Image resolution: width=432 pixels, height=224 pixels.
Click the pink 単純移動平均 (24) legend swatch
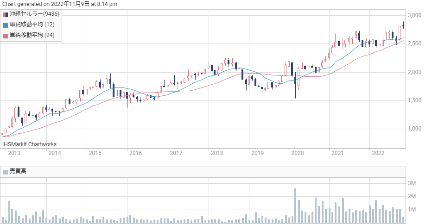click(x=6, y=36)
